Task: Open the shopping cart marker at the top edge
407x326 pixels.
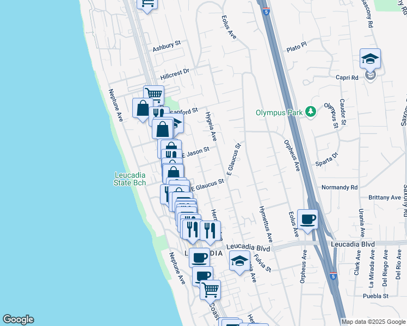Action: click(147, 5)
